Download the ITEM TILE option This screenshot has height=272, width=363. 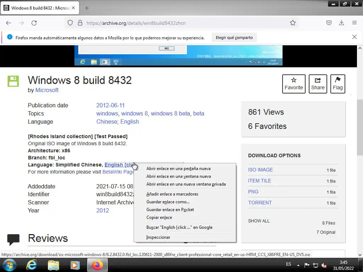pos(259,181)
